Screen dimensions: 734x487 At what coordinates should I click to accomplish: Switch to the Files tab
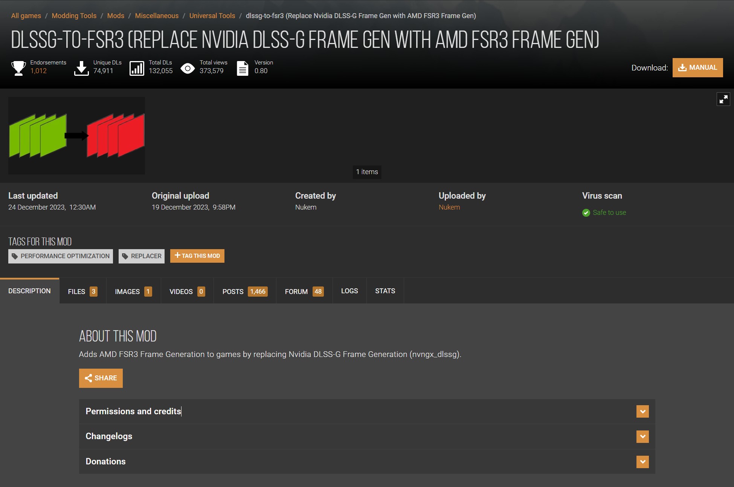pyautogui.click(x=82, y=291)
